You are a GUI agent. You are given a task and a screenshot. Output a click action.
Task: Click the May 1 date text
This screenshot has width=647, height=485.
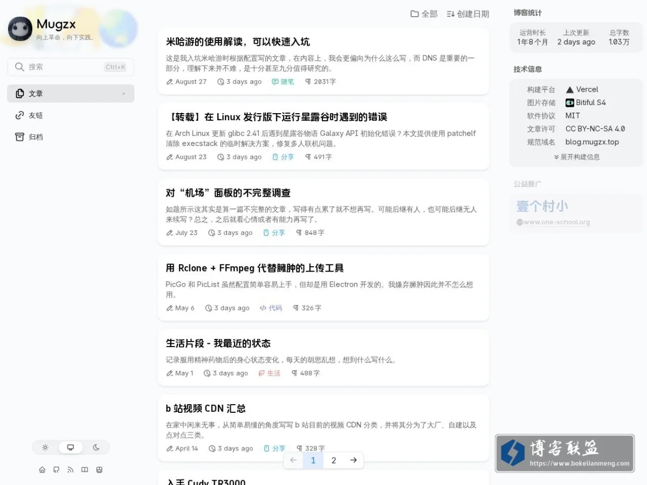[184, 373]
